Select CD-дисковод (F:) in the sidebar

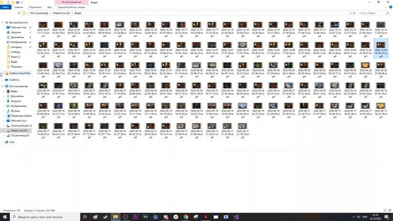20,136
